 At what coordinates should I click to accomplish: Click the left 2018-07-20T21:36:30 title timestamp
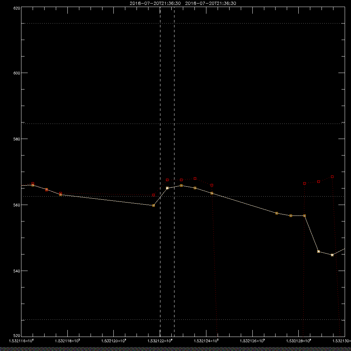pos(155,4)
